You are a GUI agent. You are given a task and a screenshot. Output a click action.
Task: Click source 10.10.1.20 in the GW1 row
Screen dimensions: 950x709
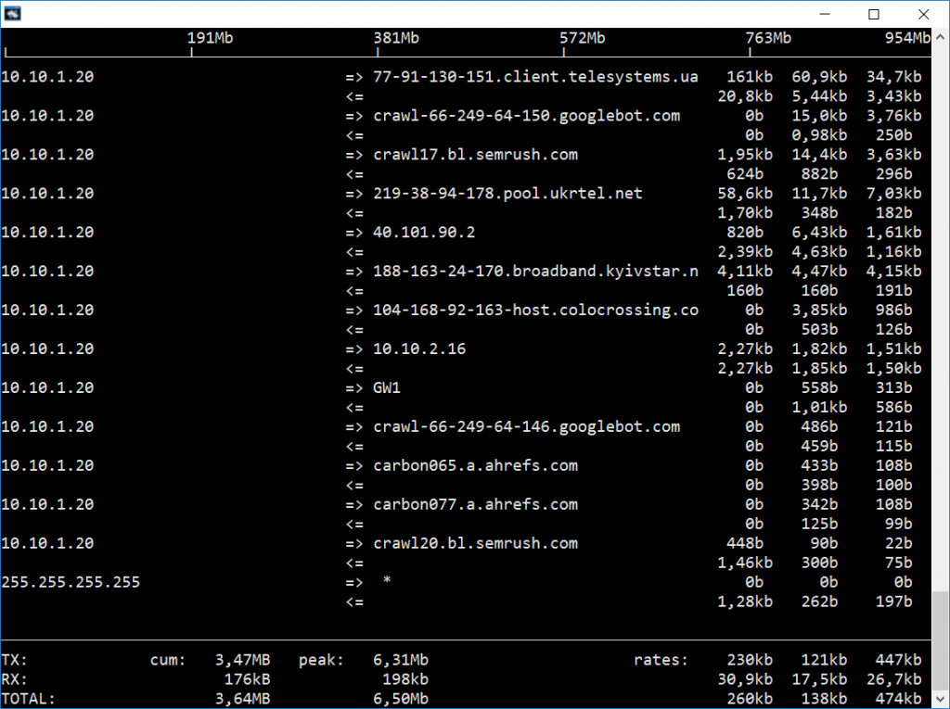(x=47, y=387)
